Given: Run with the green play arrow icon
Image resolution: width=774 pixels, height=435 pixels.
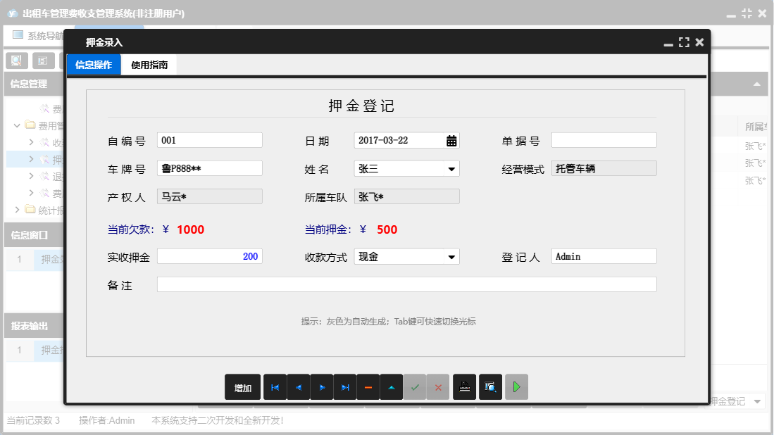Looking at the screenshot, I should point(516,386).
